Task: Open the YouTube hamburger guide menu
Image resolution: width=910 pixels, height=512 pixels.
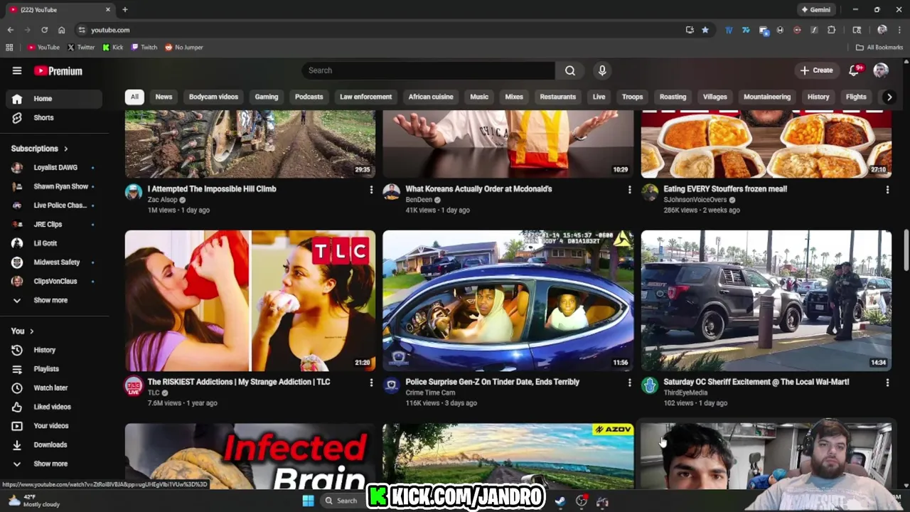Action: pyautogui.click(x=17, y=70)
